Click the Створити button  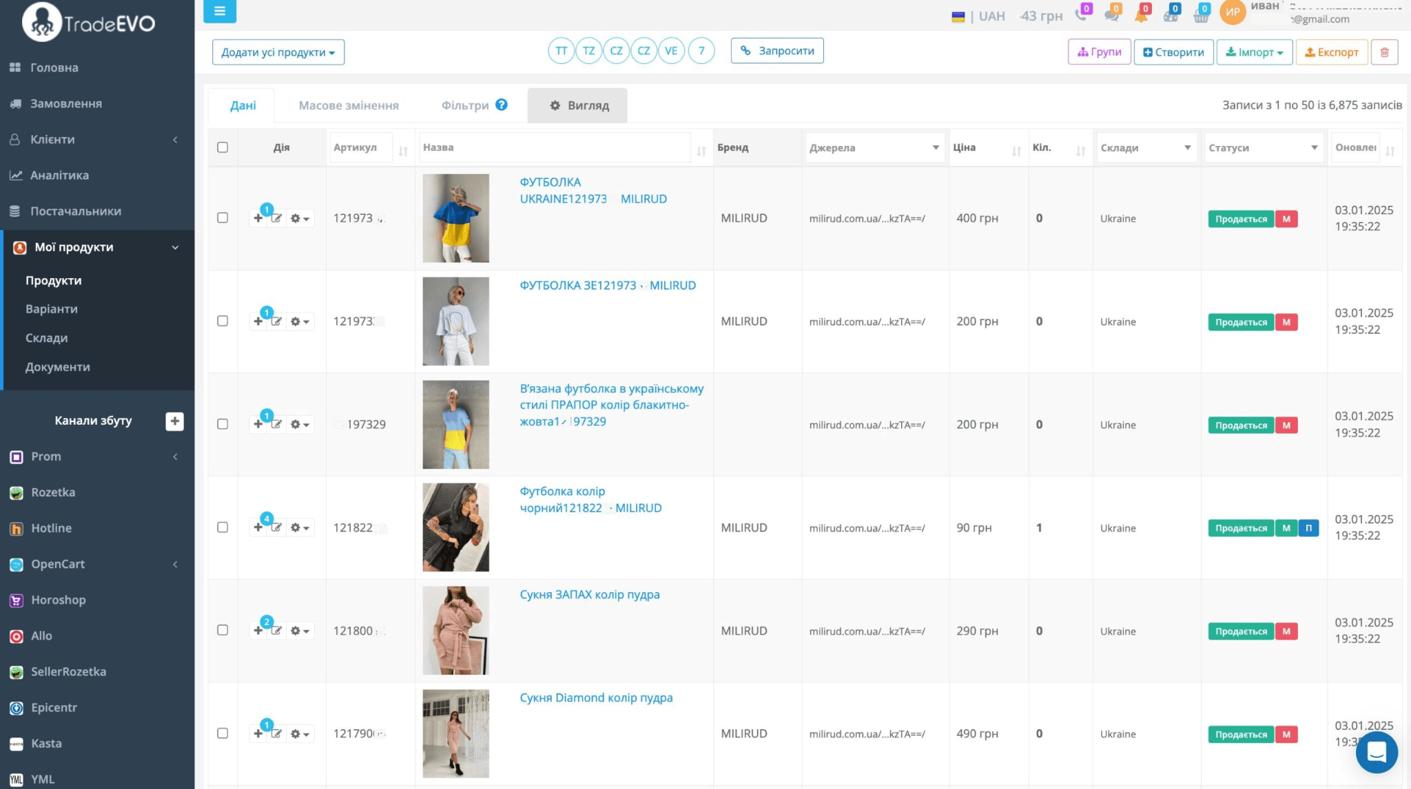1174,52
